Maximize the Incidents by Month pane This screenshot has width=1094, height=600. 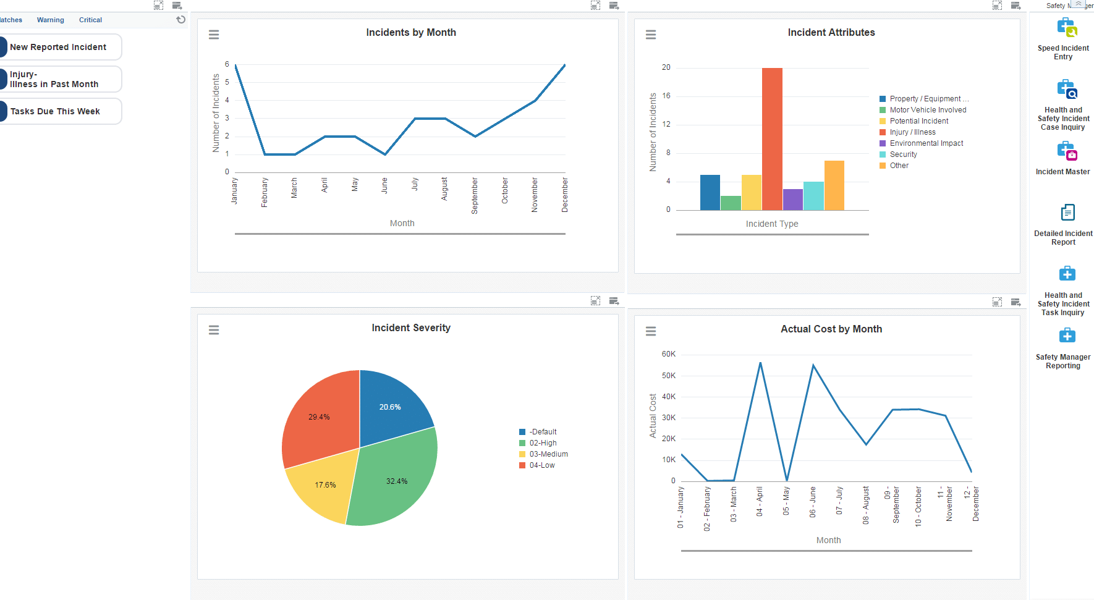[x=596, y=6]
